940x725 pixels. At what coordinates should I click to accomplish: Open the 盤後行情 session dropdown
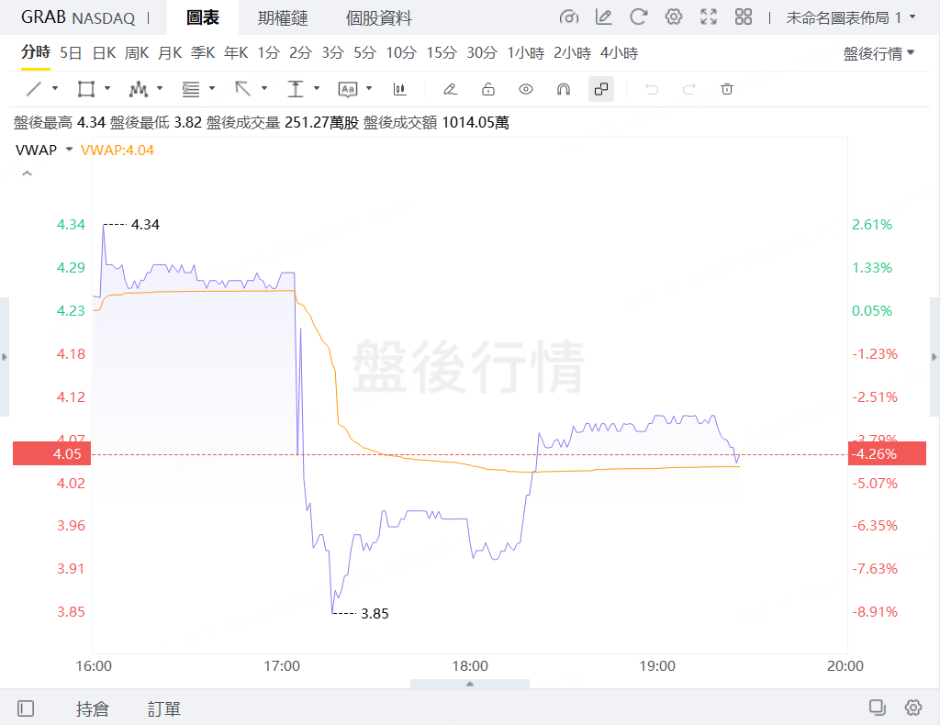878,54
